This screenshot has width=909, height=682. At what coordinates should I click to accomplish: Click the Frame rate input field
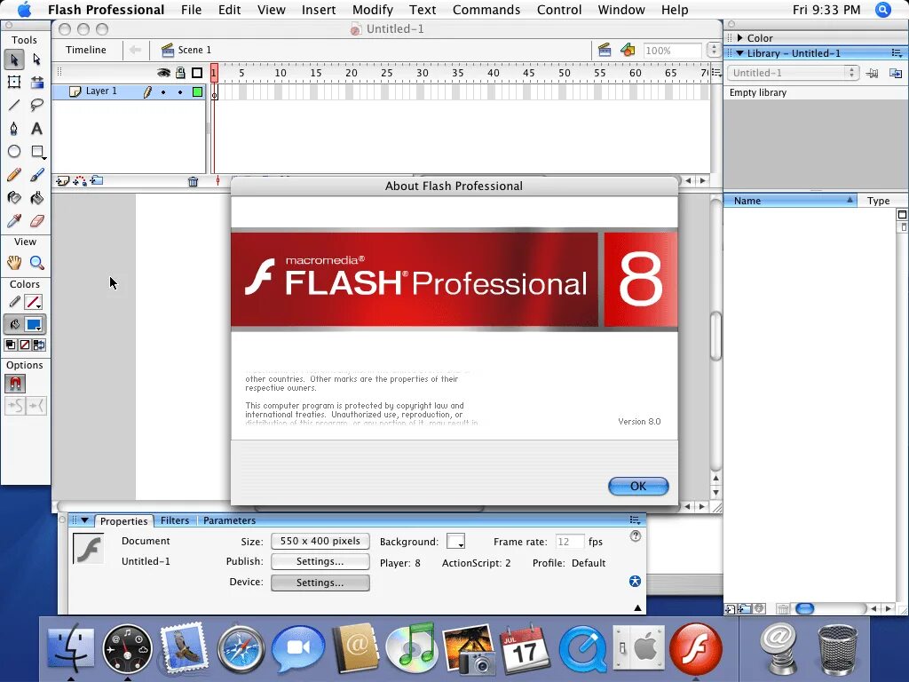569,542
